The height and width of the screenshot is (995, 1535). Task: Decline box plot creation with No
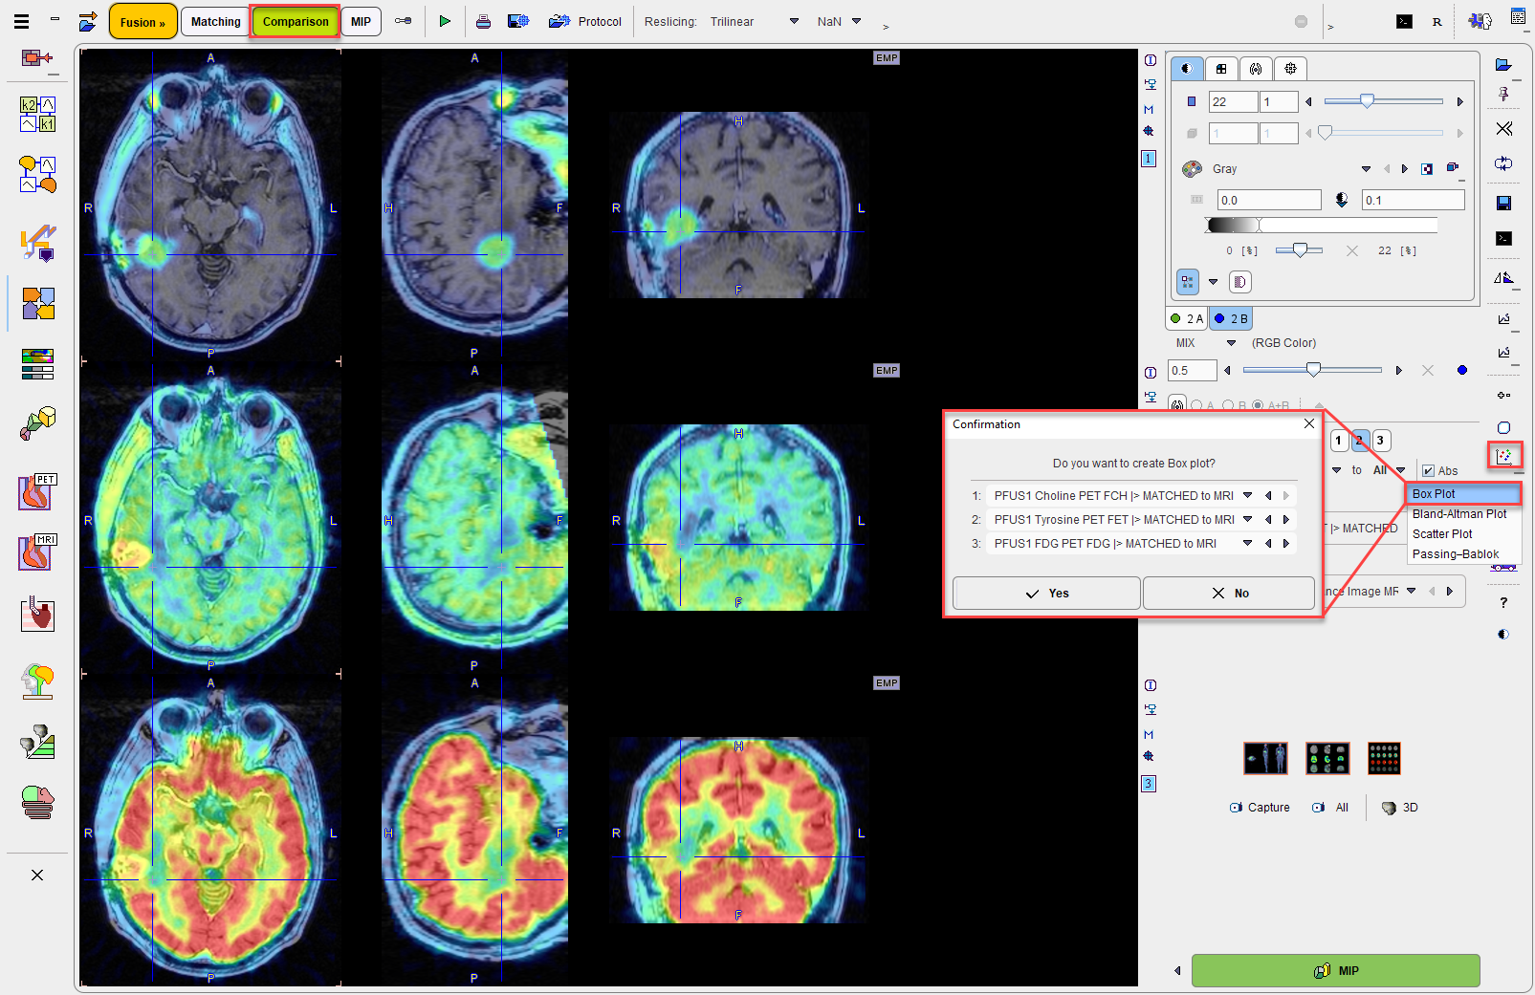pos(1229,593)
